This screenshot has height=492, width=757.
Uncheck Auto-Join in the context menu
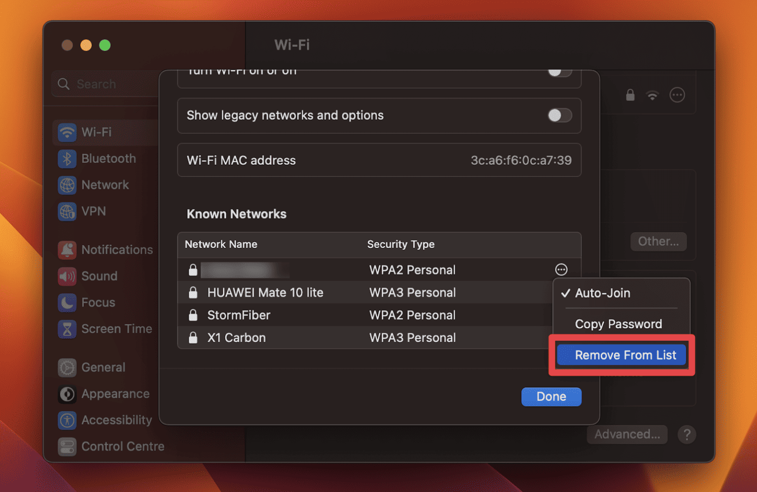click(602, 293)
